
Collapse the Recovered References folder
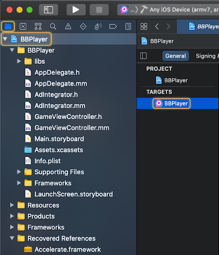pyautogui.click(x=12, y=239)
